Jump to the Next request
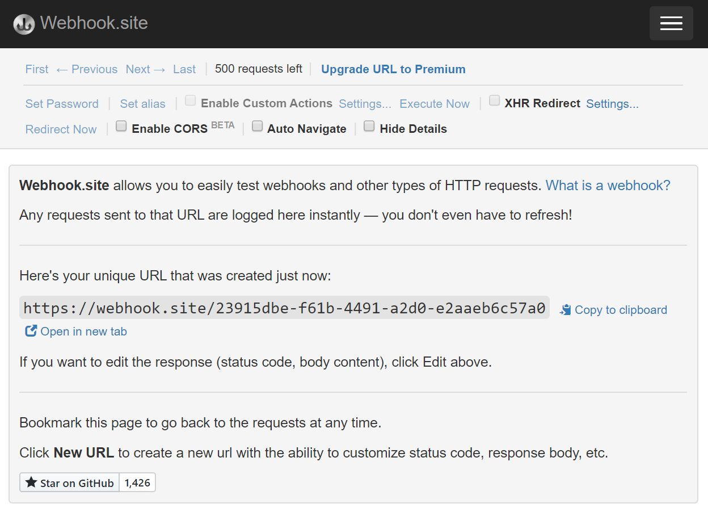Viewport: 708px width, 512px height. pos(146,69)
